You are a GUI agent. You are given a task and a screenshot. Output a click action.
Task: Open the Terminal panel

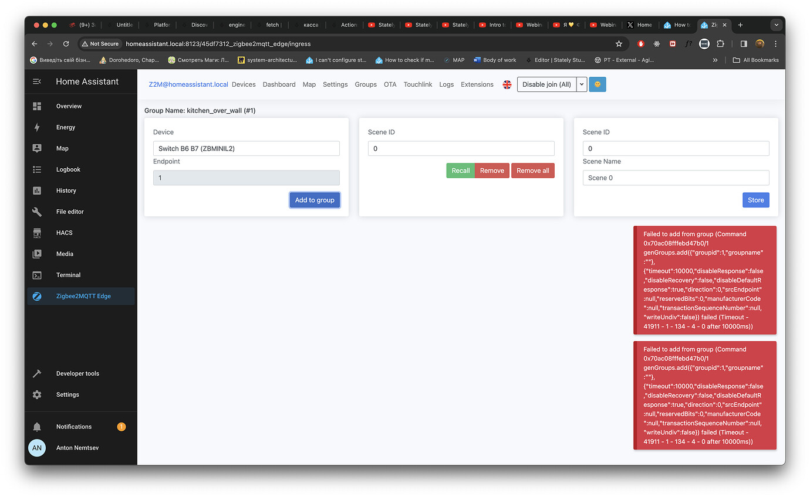point(81,275)
